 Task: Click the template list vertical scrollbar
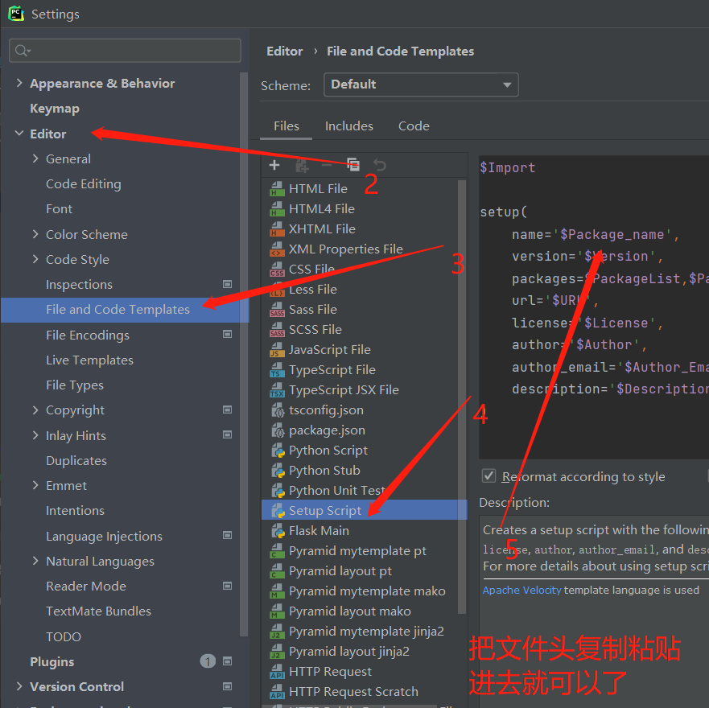click(x=462, y=397)
